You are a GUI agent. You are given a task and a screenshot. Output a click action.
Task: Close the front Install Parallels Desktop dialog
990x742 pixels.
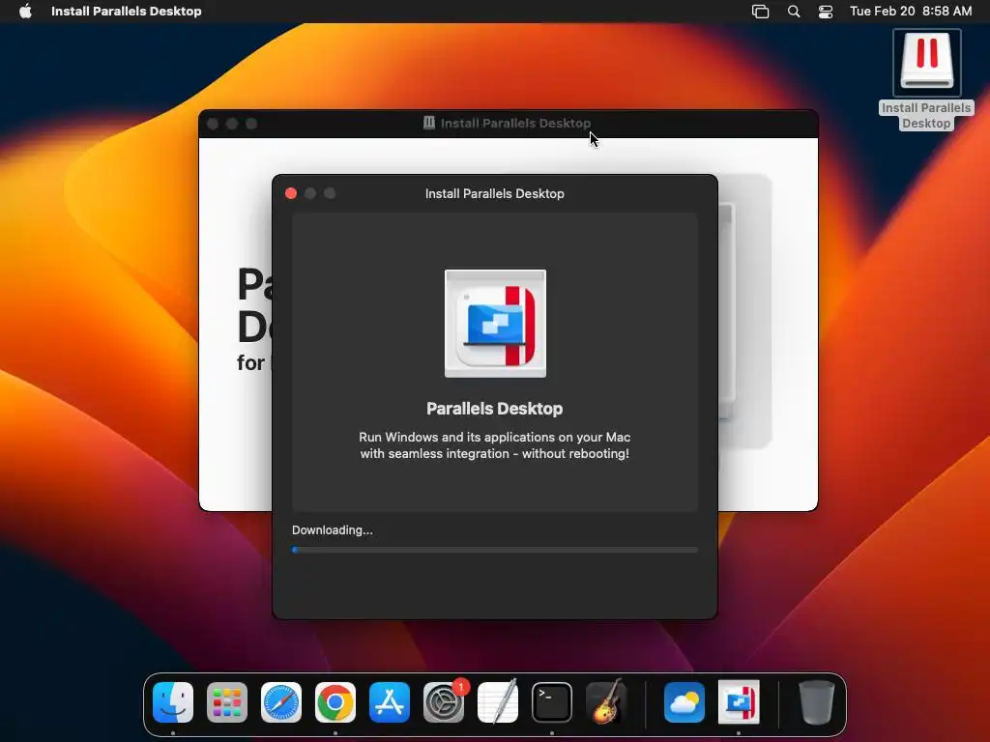coord(291,193)
